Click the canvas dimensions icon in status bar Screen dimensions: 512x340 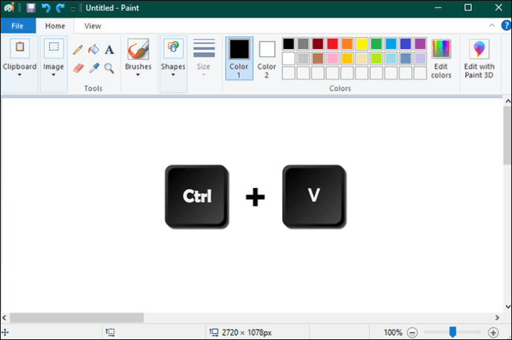click(x=214, y=332)
